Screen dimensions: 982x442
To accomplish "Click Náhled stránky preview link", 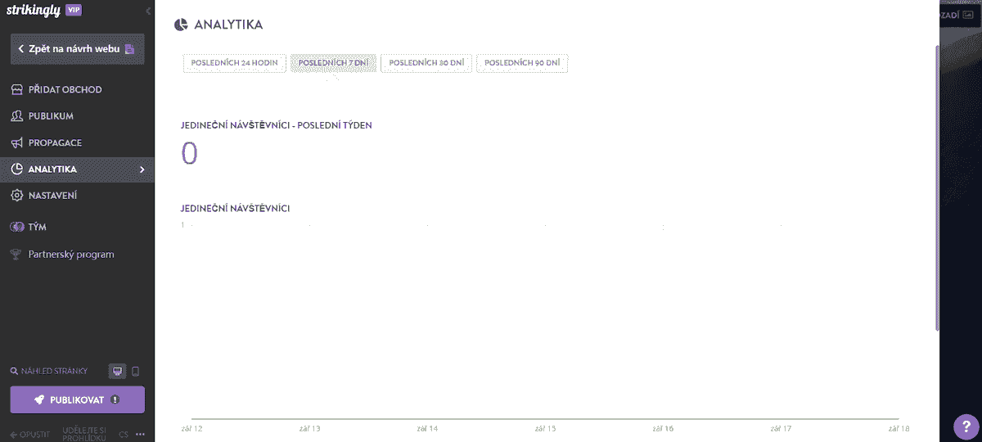I will 48,372.
